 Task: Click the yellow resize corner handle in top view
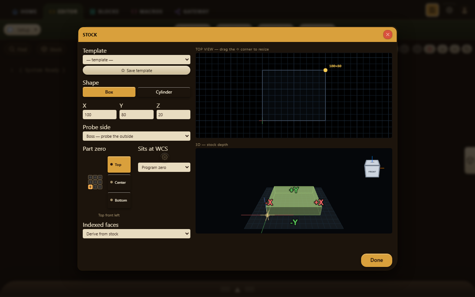pos(325,70)
